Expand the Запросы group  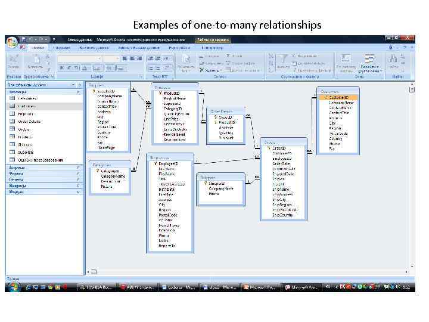(77, 168)
